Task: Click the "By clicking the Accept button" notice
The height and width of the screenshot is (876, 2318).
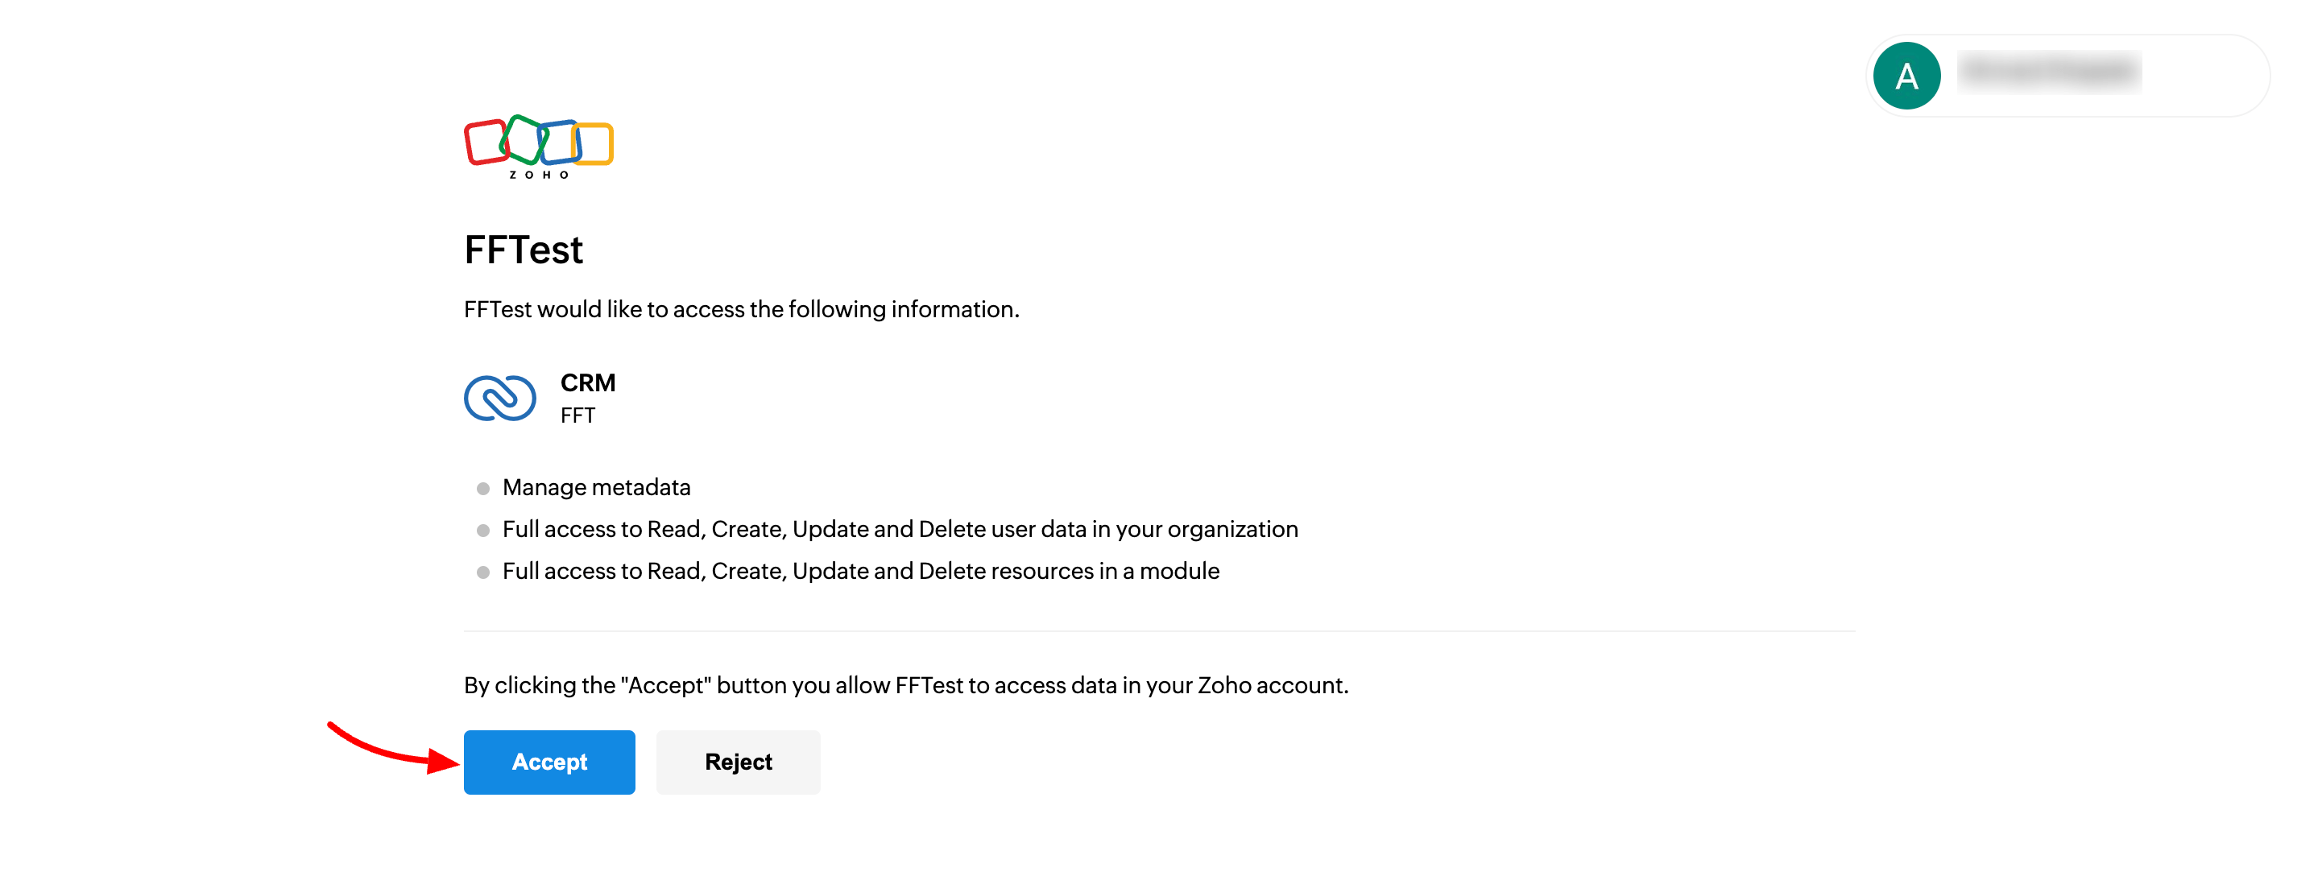Action: (906, 685)
